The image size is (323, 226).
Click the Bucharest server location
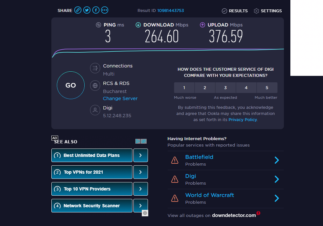[115, 91]
